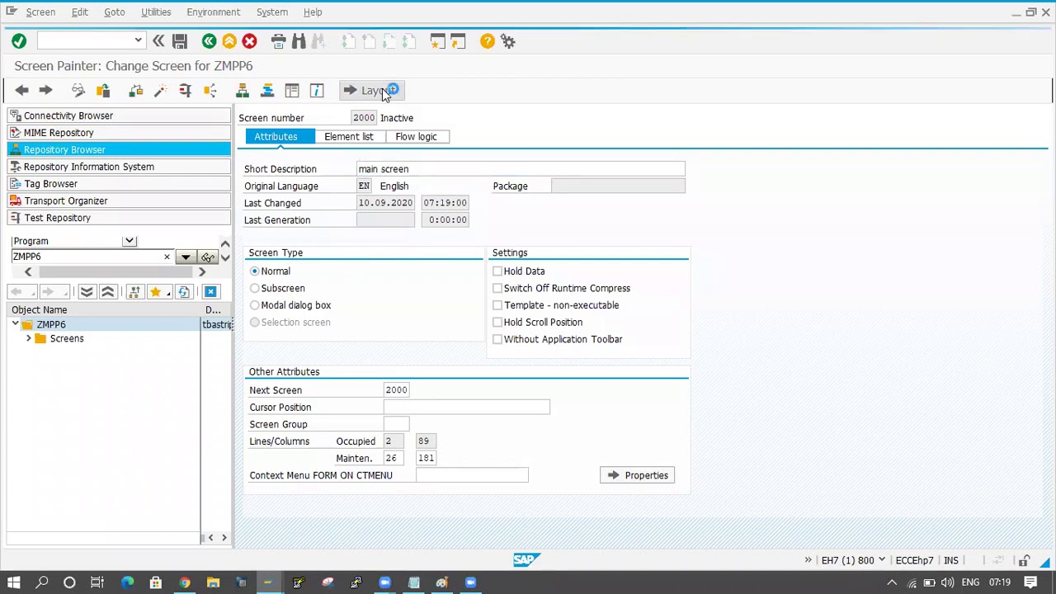Click the Help question mark icon

pyautogui.click(x=488, y=41)
